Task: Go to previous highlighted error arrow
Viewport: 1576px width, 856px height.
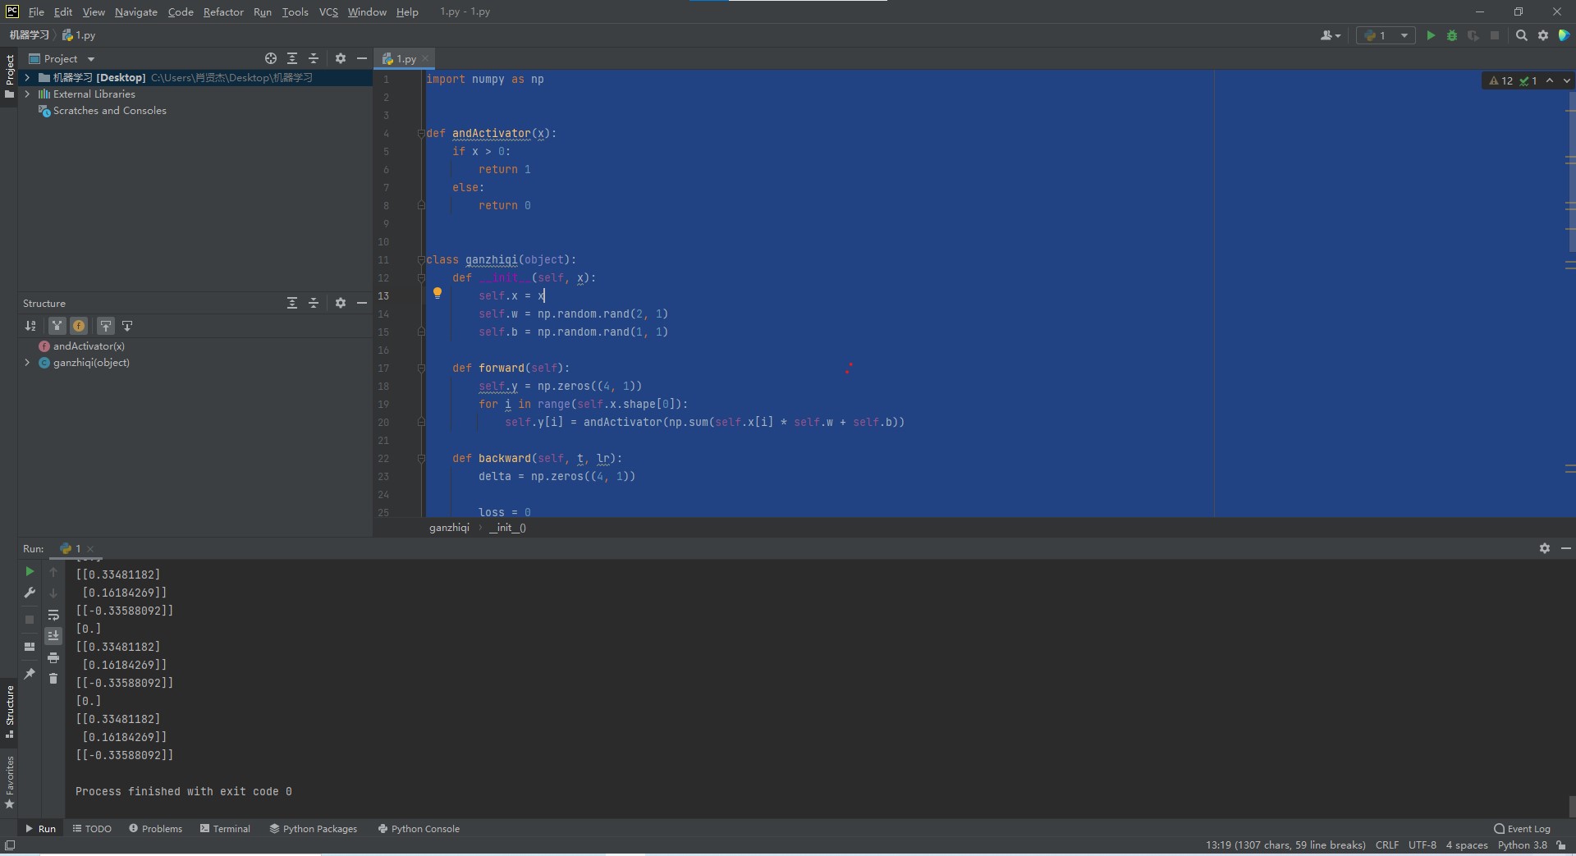Action: tap(1550, 80)
